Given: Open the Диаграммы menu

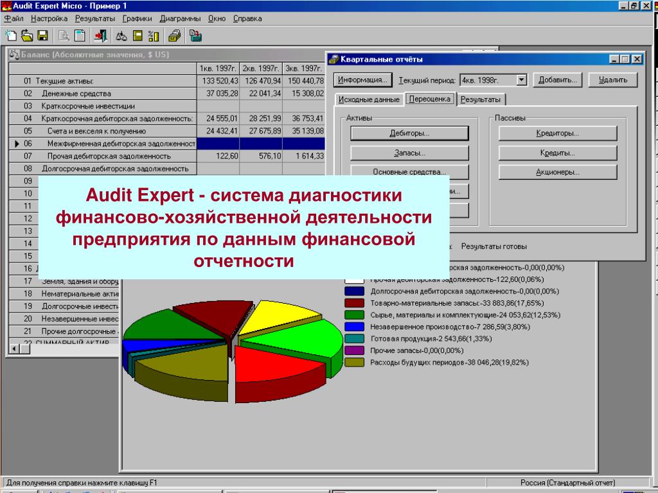Looking at the screenshot, I should click(x=180, y=19).
